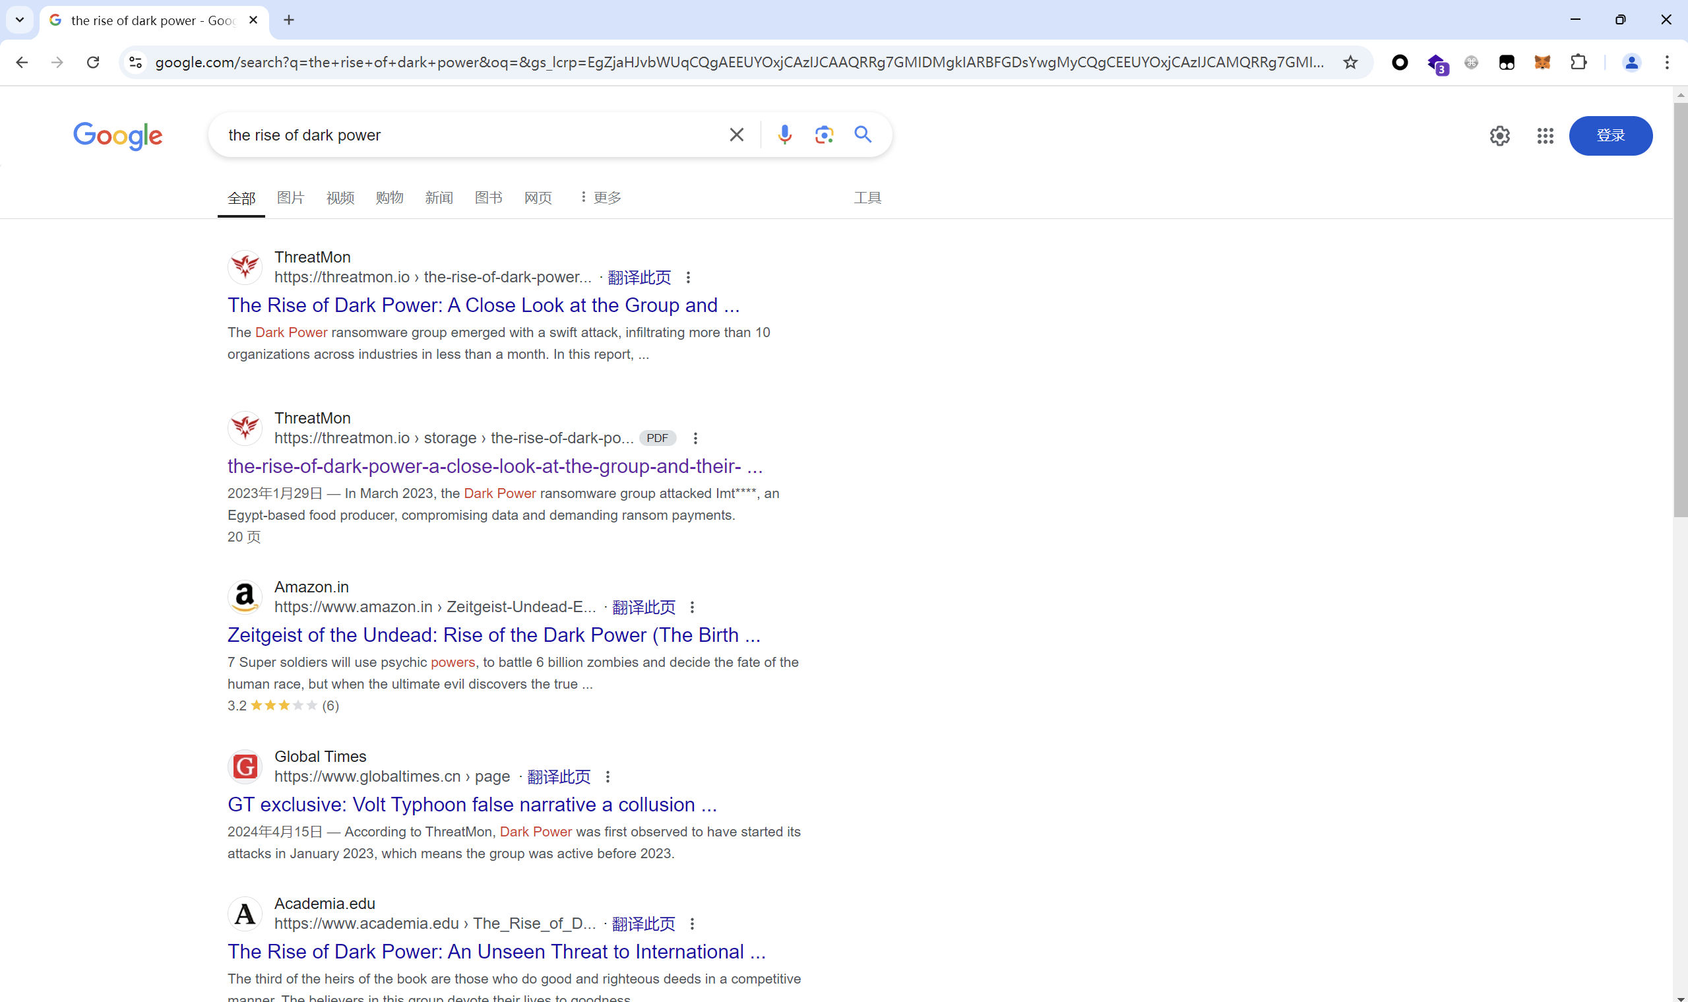This screenshot has width=1688, height=1002.
Task: Open the options menu for the Global Times result
Action: pos(607,776)
